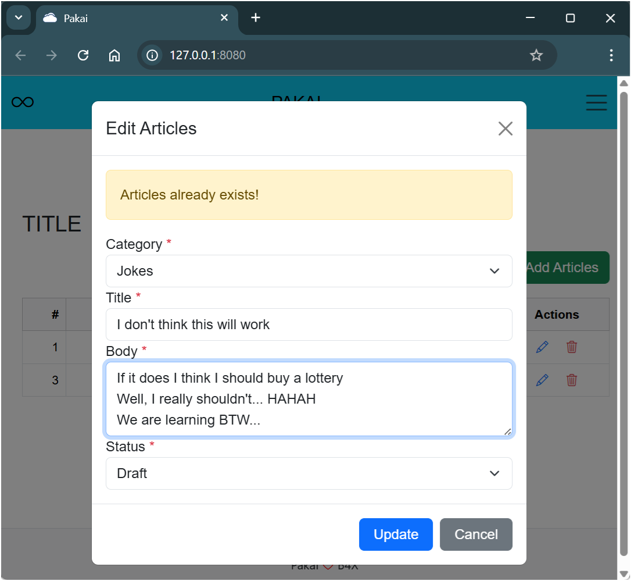Open the browser three-dot menu
This screenshot has height=581, width=631.
pyautogui.click(x=611, y=55)
